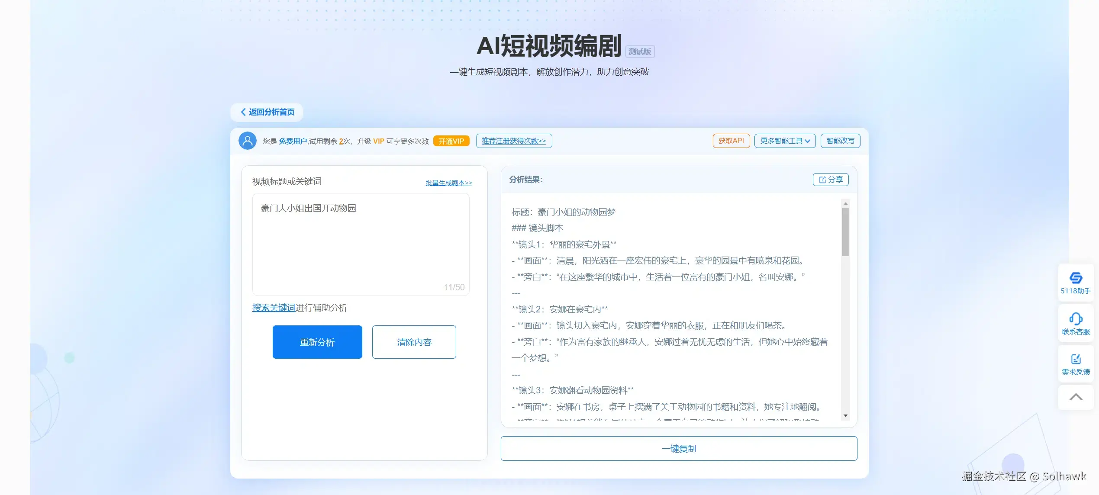Click the 分享 share button

[x=830, y=180]
